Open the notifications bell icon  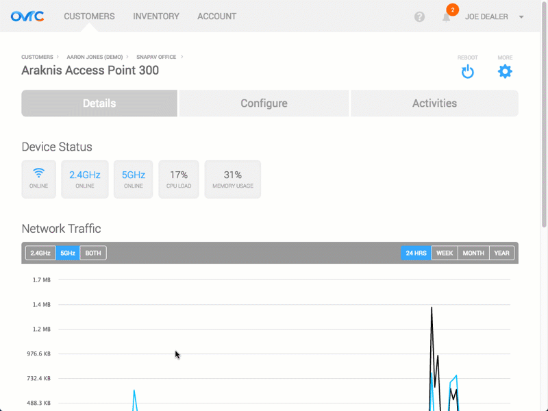click(447, 18)
